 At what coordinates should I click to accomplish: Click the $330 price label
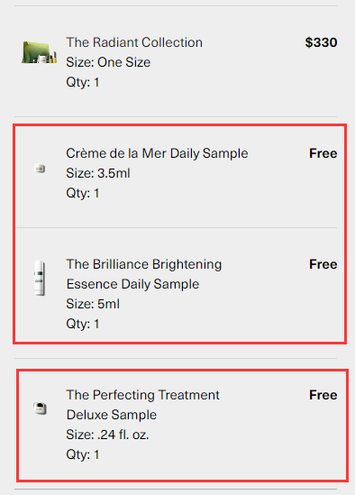pos(321,42)
